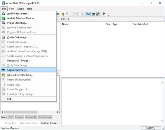Open the Help menu
The image size is (165, 130).
pyautogui.click(x=29, y=9)
